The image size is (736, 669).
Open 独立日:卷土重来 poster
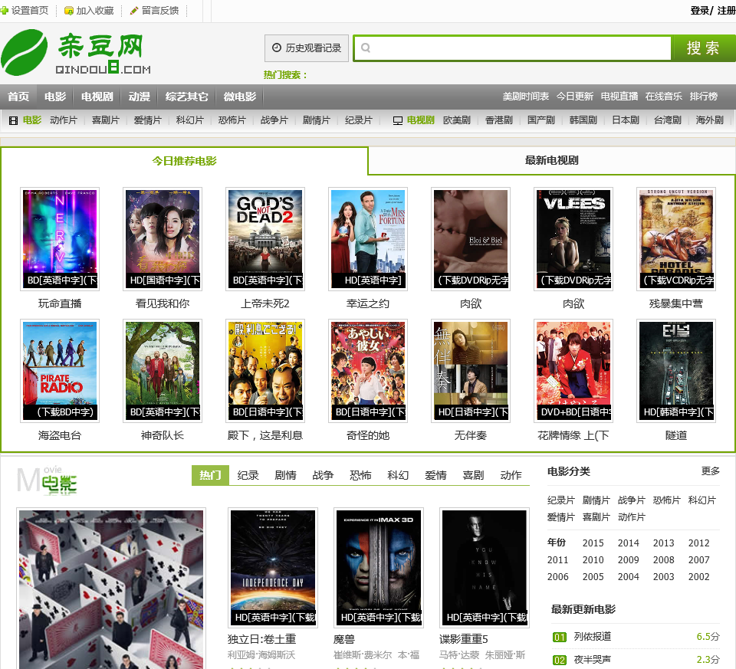(x=273, y=568)
